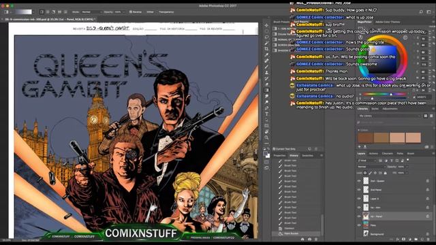Screen dimensions: 436x245
Task: Delete layer with Layers panel trash icon
Action: pyautogui.click(x=429, y=239)
